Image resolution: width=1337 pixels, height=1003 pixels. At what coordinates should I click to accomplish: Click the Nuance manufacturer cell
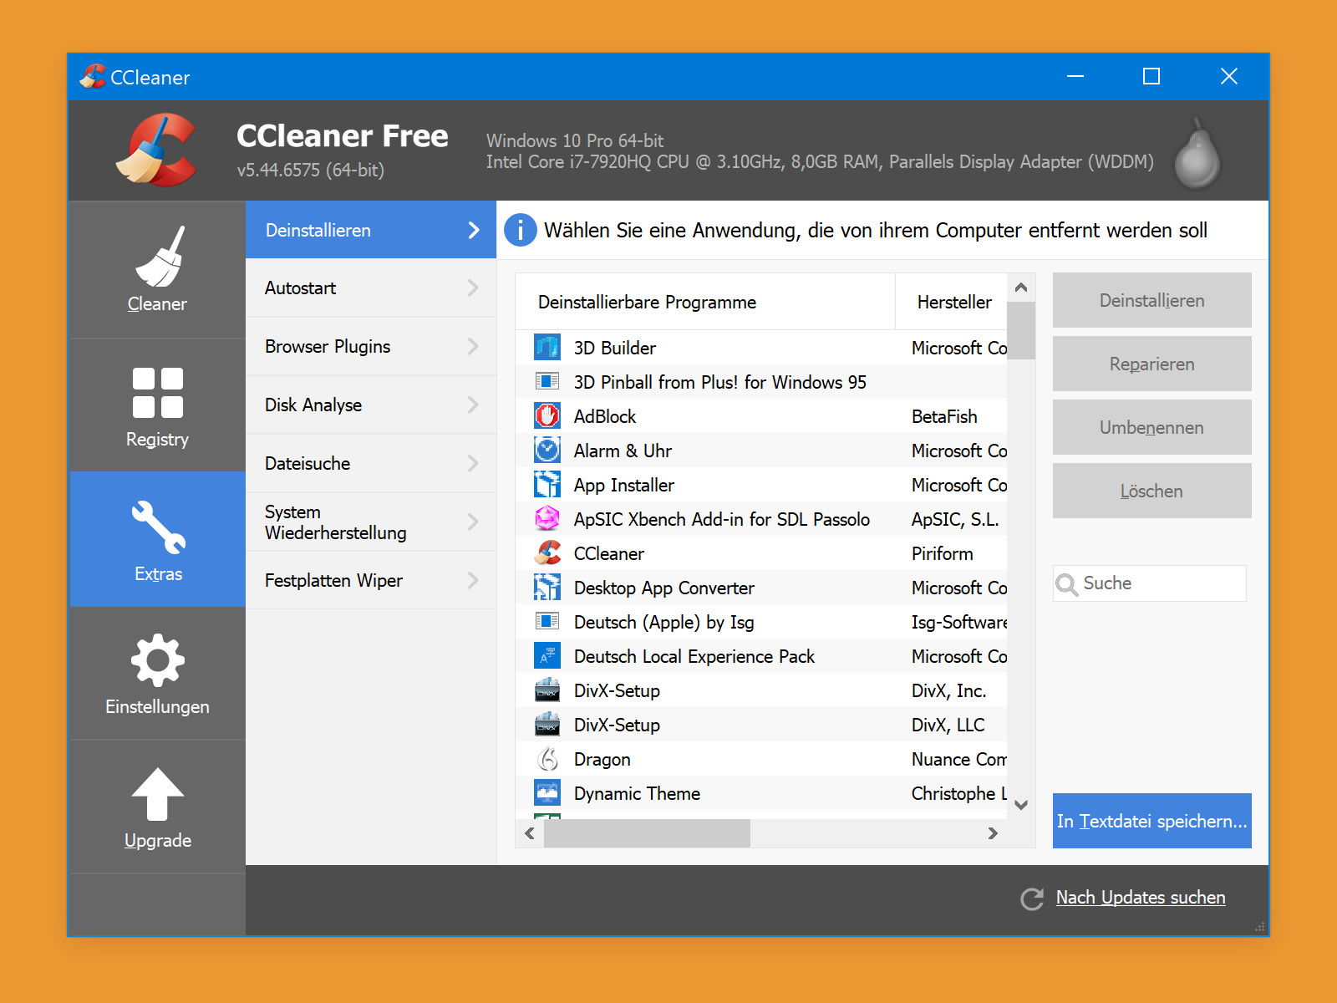(x=959, y=759)
